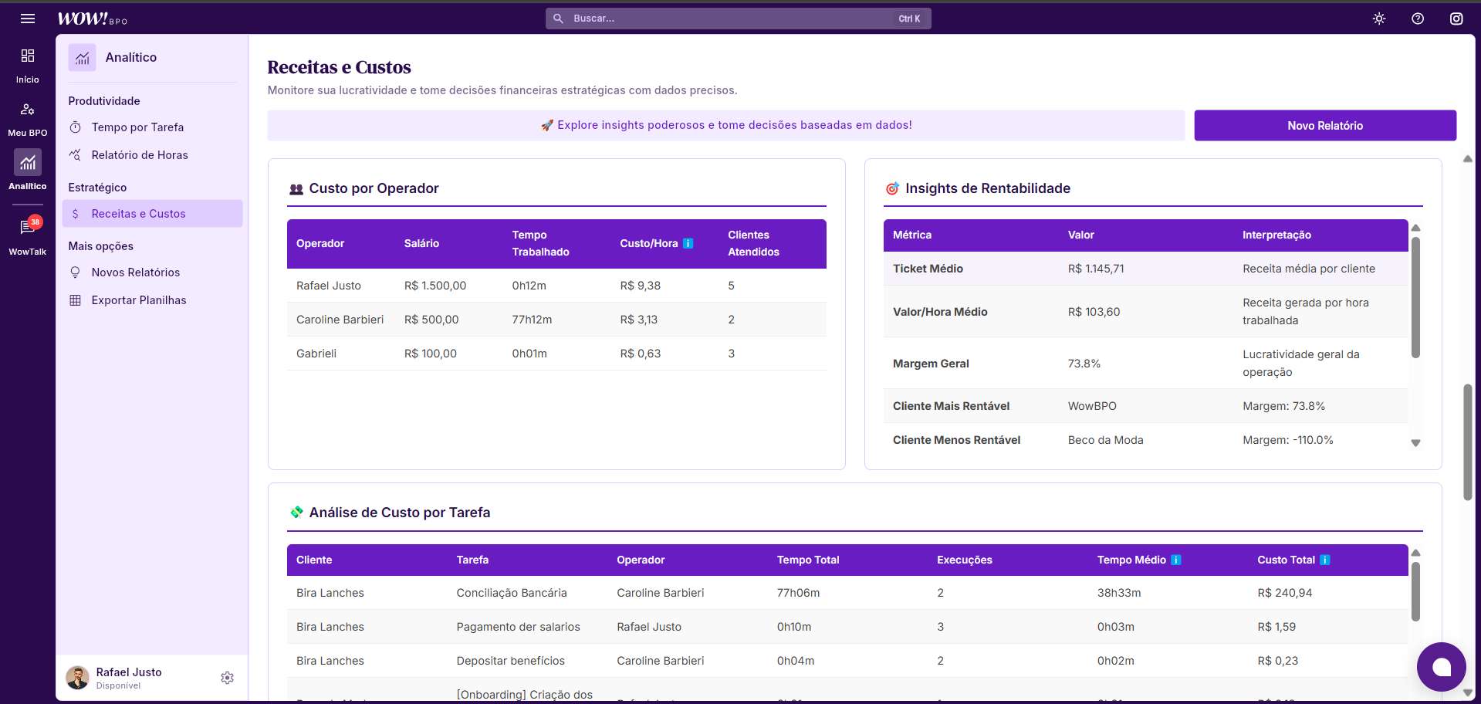Click the Analítico sidebar icon
Image resolution: width=1481 pixels, height=704 pixels.
point(28,170)
